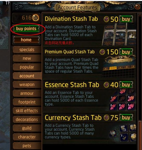Screen dimensions: 142x150
Task: Open the Premium Quad Stash Tab preview image
Action: [x=119, y=66]
